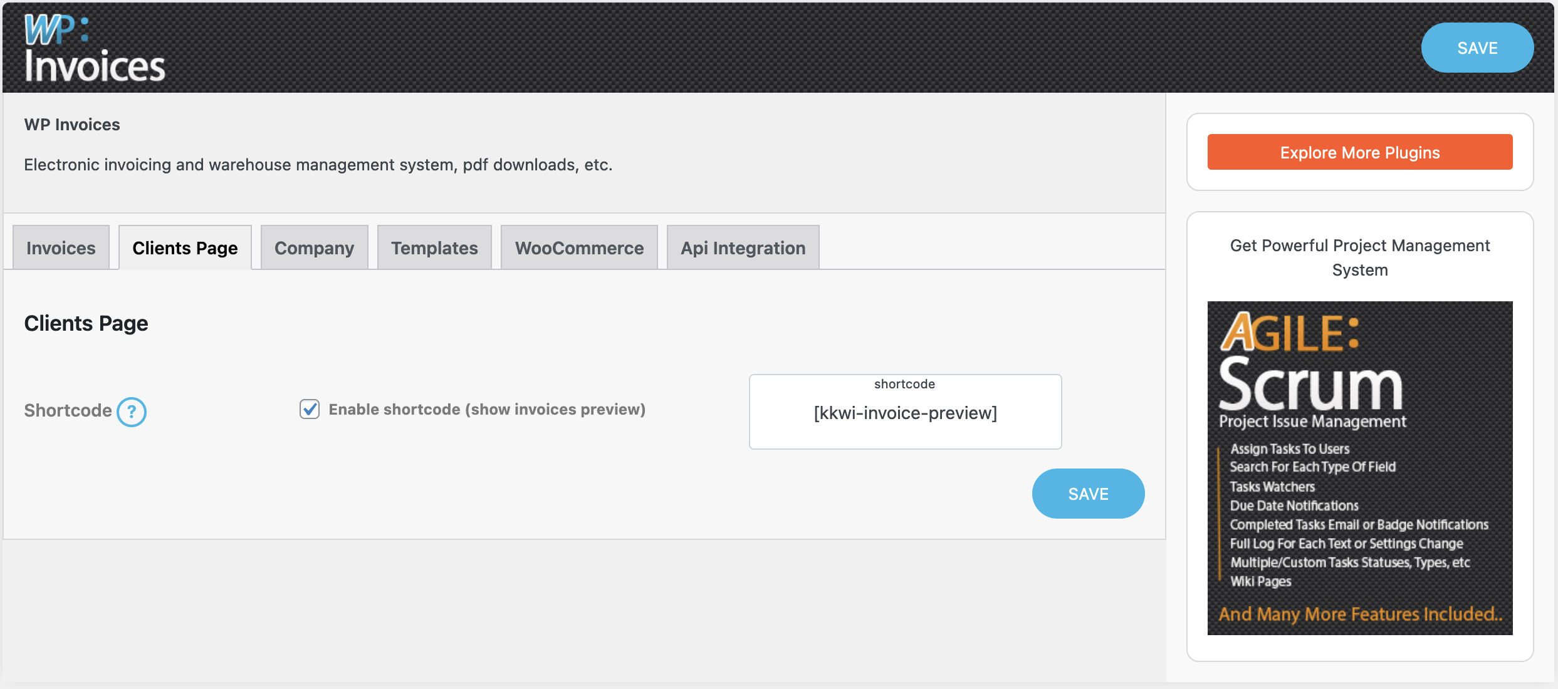Viewport: 1558px width, 689px height.
Task: Click the Explore More Plugins button
Action: coord(1359,152)
